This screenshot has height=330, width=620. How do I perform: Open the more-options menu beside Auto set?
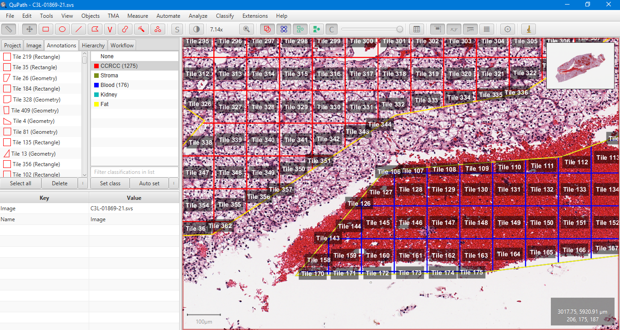coord(174,183)
